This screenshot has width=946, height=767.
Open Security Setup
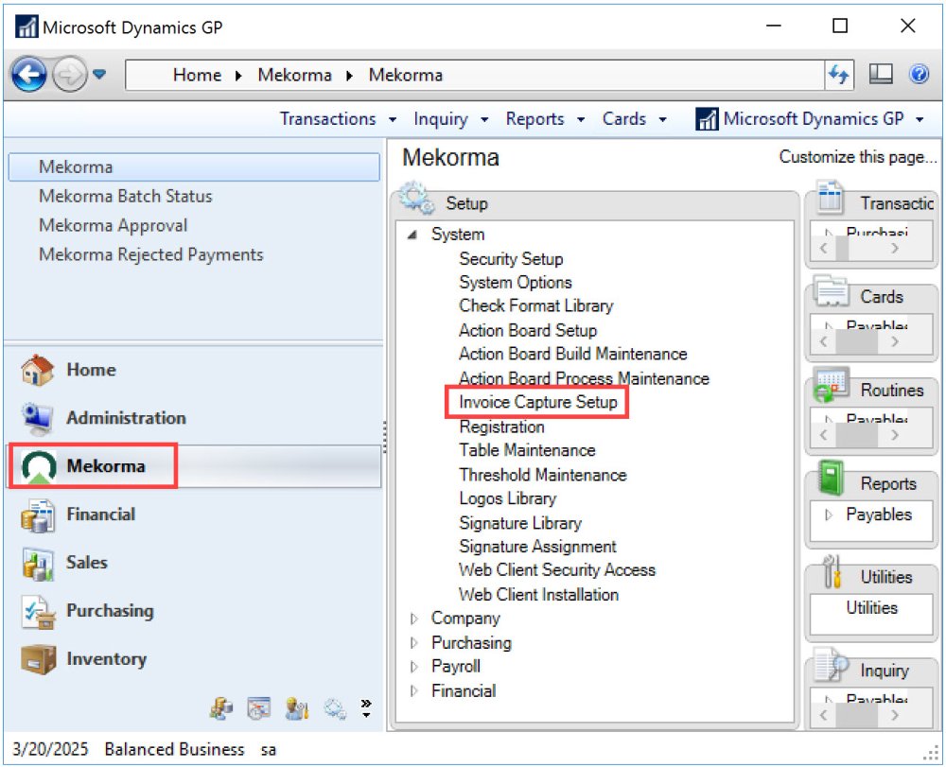click(511, 259)
